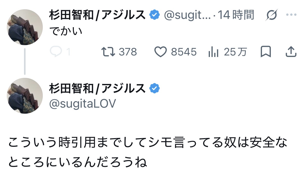The height and width of the screenshot is (184, 305).
Task: Open the Grok slashed-circle icon
Action: click(272, 15)
